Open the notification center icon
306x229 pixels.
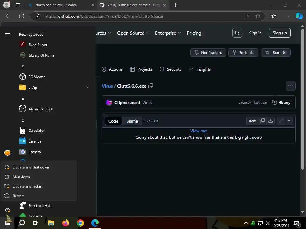pos(297,224)
